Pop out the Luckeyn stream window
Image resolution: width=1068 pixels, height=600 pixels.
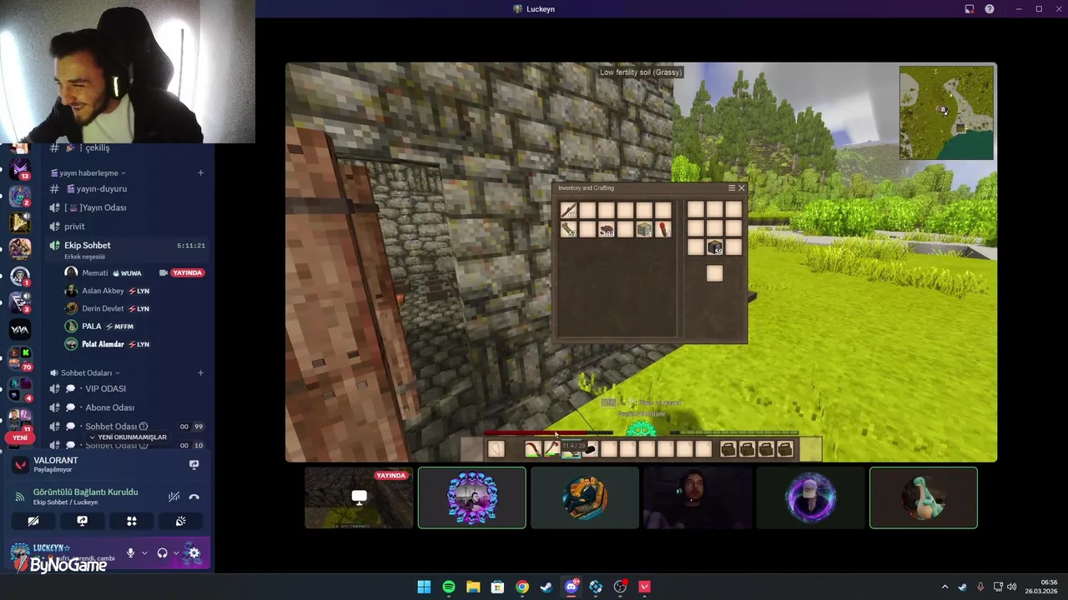970,9
